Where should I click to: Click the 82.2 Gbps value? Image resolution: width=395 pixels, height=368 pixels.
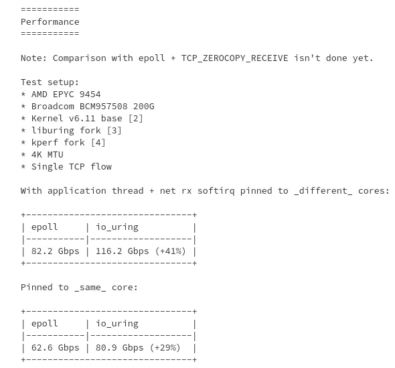tap(55, 251)
